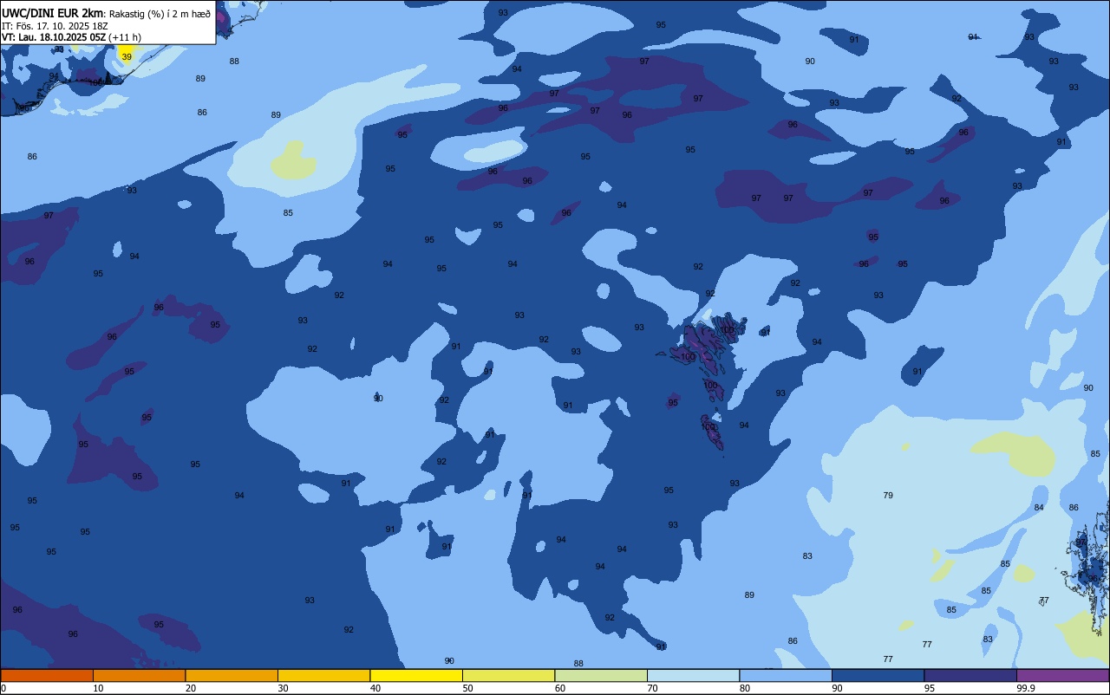Click the dark orange 0–10 legend color band
The image size is (1110, 695).
coord(47,675)
